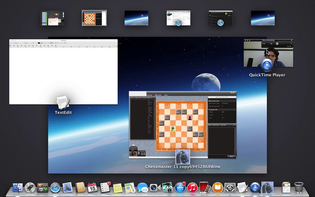The image size is (315, 197).
Task: Open FaceTime camera icon in Dock
Action: click(x=155, y=187)
